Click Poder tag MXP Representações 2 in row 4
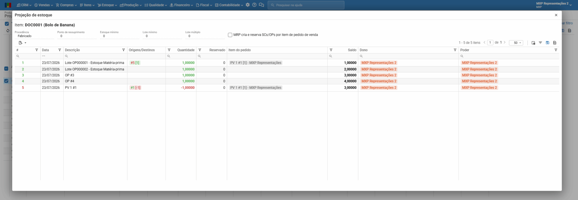The width and height of the screenshot is (578, 200). point(479,81)
